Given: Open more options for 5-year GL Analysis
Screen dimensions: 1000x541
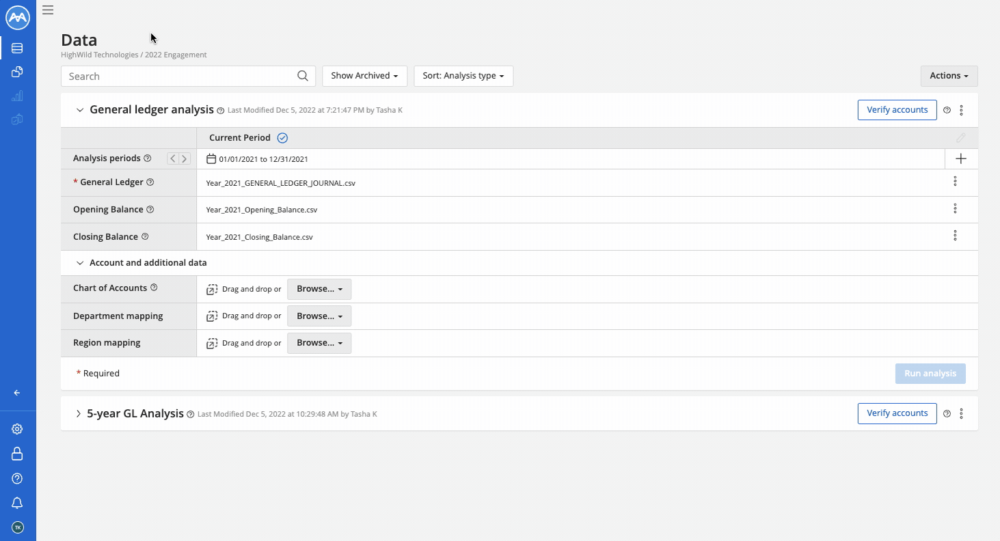Looking at the screenshot, I should tap(962, 414).
